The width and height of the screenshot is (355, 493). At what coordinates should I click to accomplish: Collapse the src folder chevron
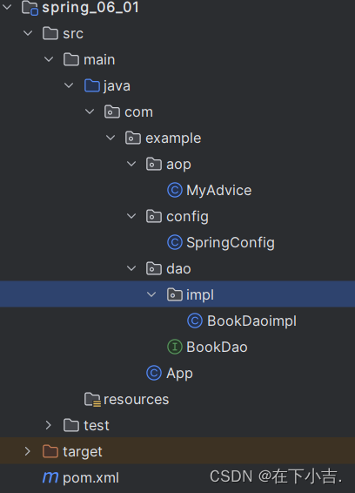(x=28, y=33)
